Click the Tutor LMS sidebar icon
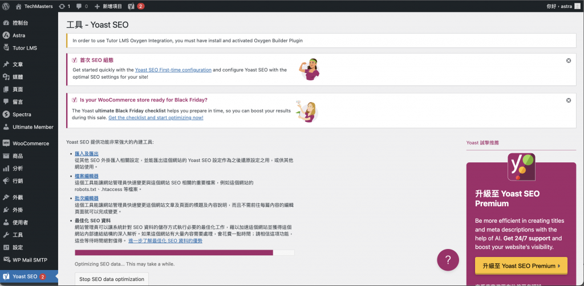The width and height of the screenshot is (584, 286). point(6,48)
